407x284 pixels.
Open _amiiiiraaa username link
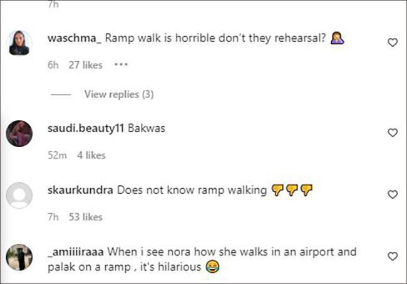click(76, 252)
